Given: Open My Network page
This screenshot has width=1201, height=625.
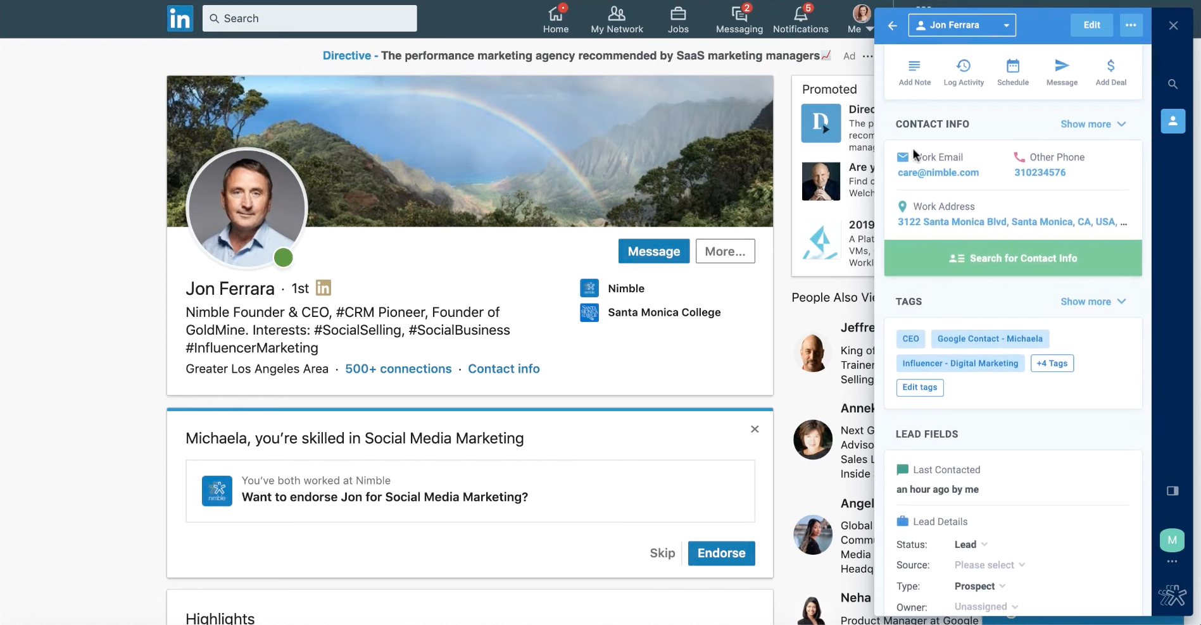Looking at the screenshot, I should (617, 19).
